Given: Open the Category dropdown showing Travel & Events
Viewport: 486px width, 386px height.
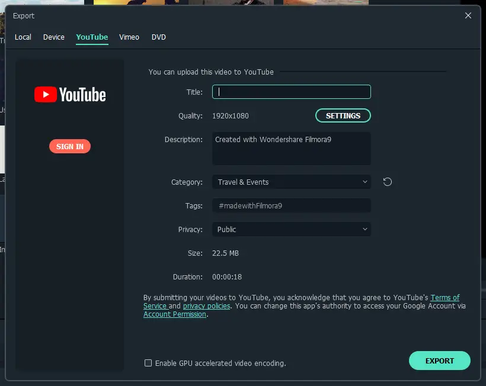Looking at the screenshot, I should (x=291, y=182).
